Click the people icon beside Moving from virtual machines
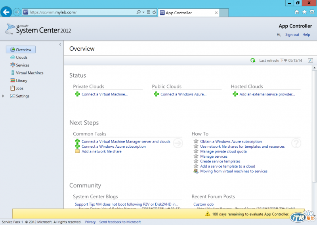 (196, 171)
